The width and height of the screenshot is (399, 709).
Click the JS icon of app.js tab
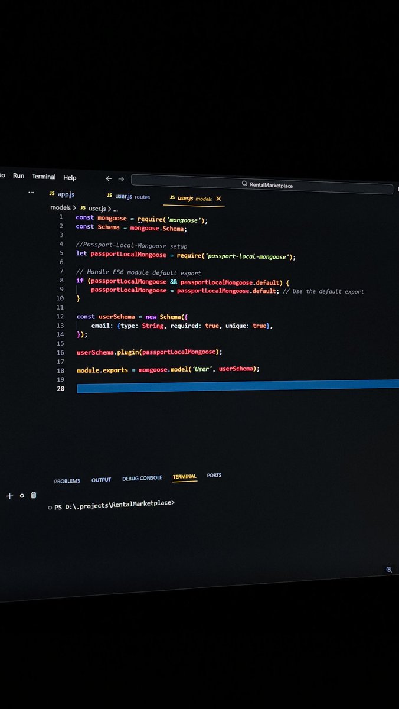click(x=52, y=194)
